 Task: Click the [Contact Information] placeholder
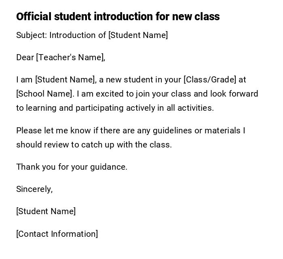[57, 234]
